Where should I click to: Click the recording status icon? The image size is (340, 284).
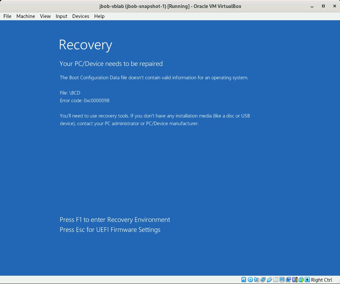click(288, 280)
